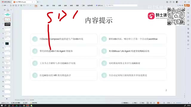Viewport: 191px width, 107px height.
Task: Click the open folder toolbar icon
Action: point(13,5)
